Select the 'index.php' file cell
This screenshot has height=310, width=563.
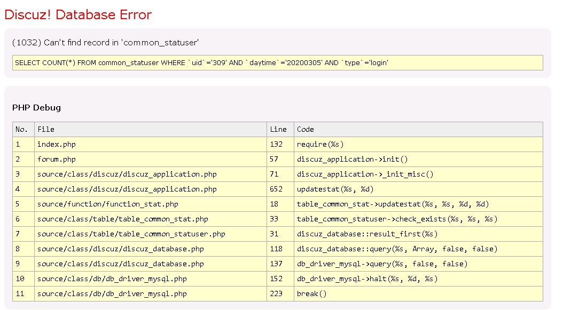[x=151, y=144]
